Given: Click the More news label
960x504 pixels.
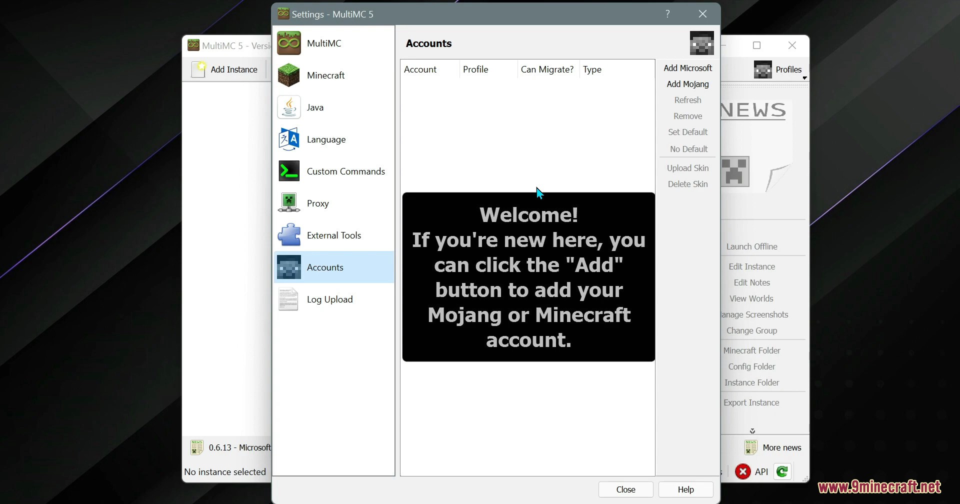Looking at the screenshot, I should click(x=782, y=447).
